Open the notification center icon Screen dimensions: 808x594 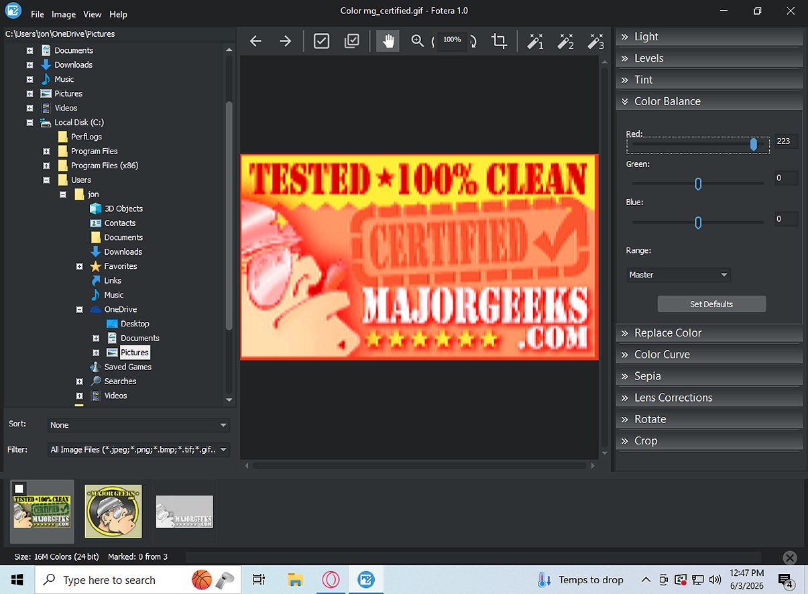tap(786, 580)
